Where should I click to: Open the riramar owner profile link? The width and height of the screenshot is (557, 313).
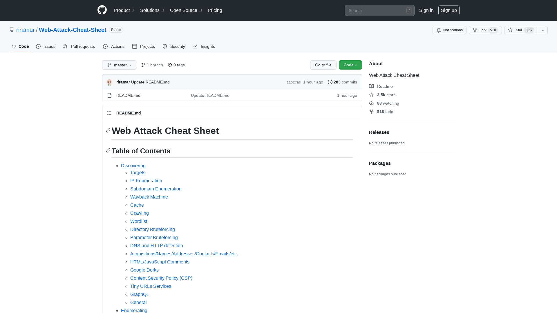click(26, 30)
